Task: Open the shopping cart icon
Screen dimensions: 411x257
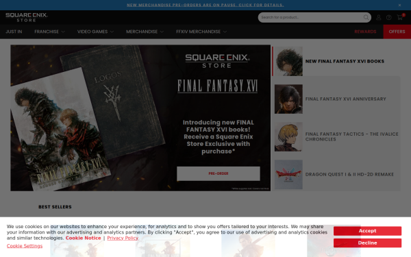Action: pos(400,17)
